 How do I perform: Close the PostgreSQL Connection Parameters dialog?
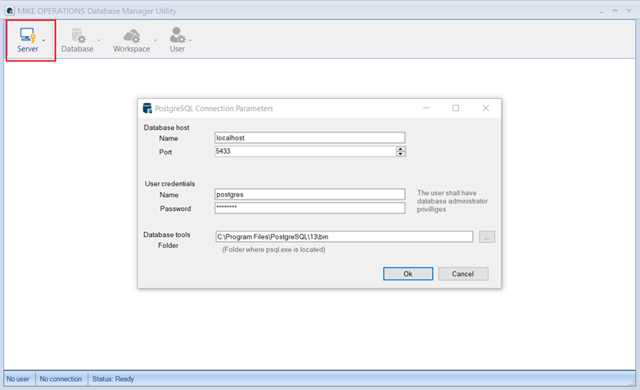tap(485, 108)
